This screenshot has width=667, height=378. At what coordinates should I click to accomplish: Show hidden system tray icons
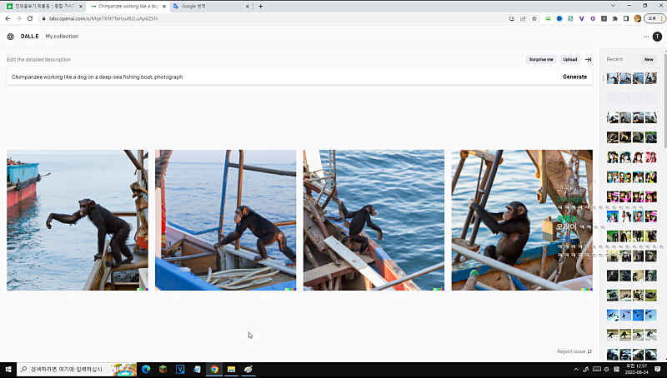click(576, 370)
